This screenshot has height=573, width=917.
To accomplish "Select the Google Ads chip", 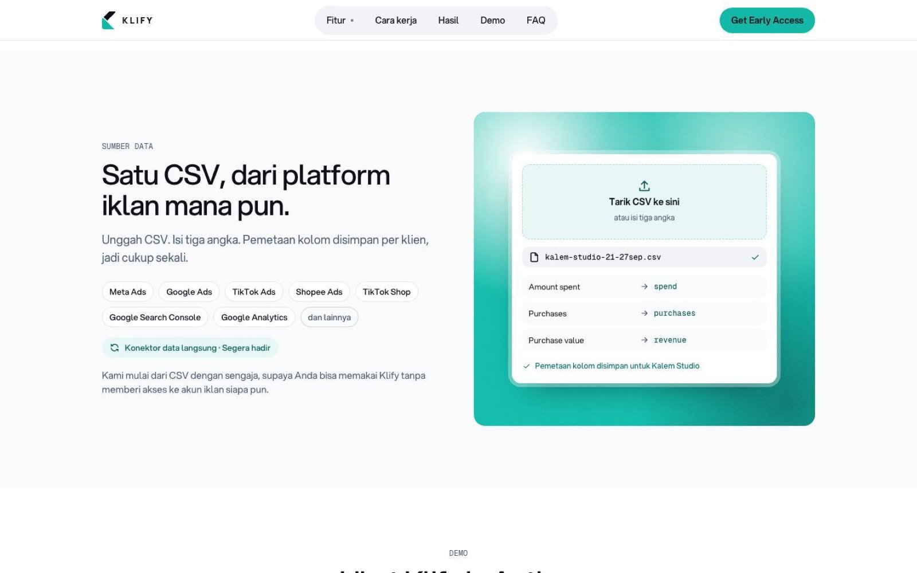I will click(189, 292).
